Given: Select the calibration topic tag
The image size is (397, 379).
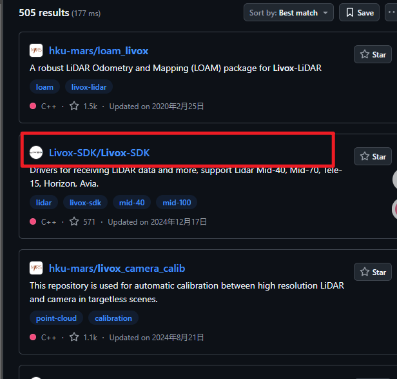Looking at the screenshot, I should 113,318.
